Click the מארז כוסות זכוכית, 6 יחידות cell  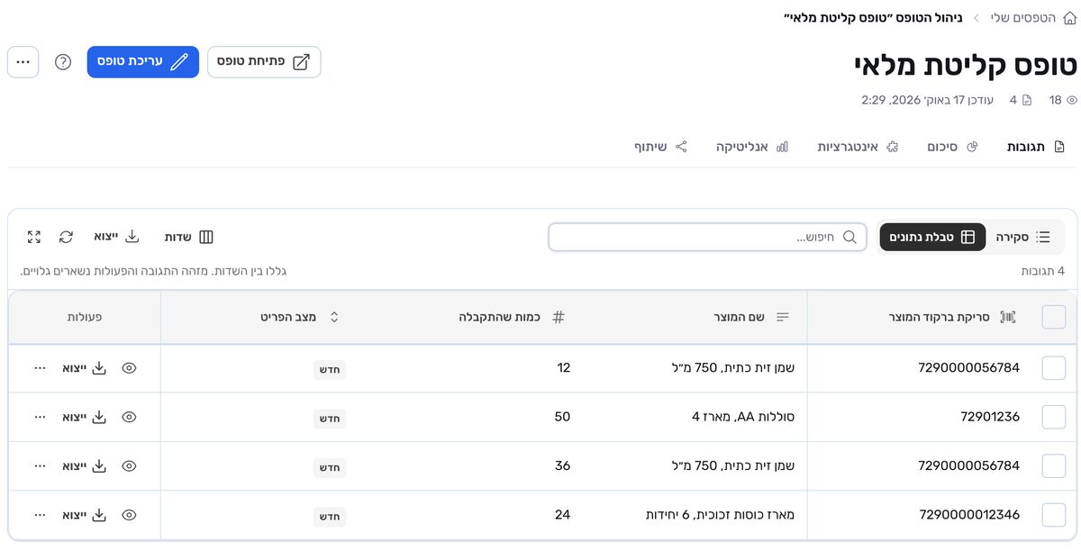pos(721,515)
